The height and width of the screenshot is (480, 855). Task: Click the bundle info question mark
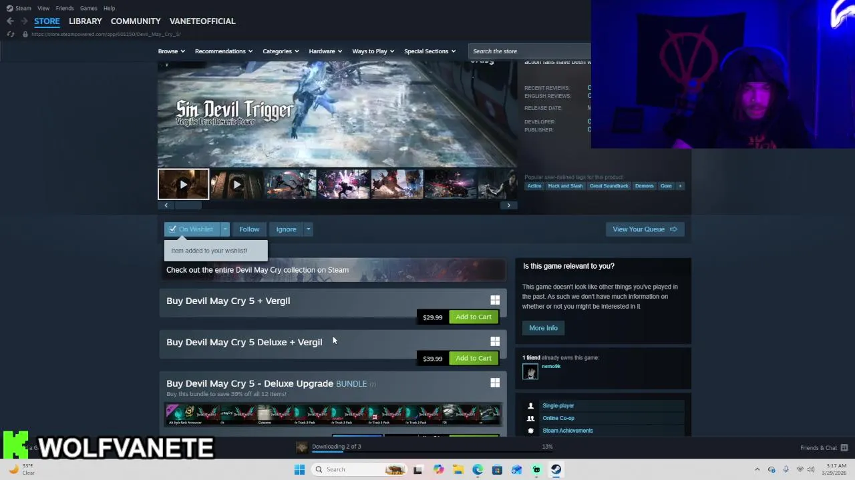(x=373, y=384)
